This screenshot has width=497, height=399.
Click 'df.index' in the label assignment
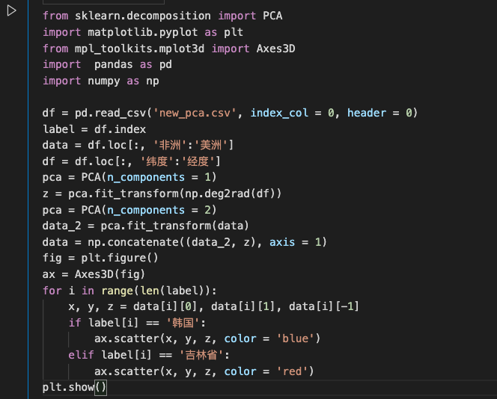coord(120,129)
